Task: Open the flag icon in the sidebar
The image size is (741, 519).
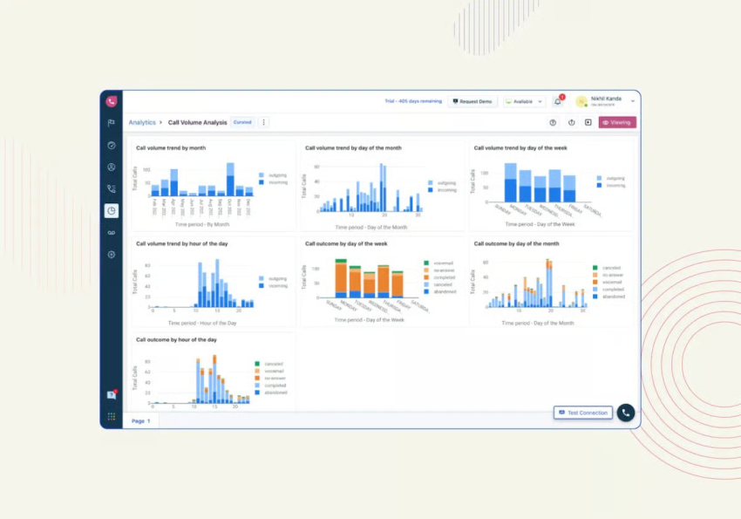Action: click(x=112, y=123)
